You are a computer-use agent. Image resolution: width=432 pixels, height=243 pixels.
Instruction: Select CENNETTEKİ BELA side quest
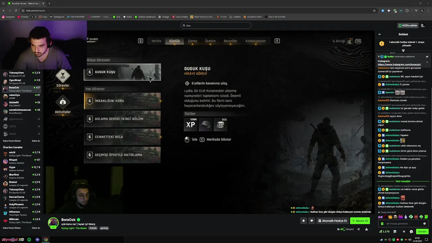click(122, 137)
